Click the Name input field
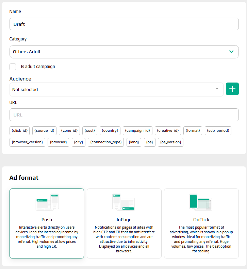This screenshot has width=247, height=269. pyautogui.click(x=124, y=24)
